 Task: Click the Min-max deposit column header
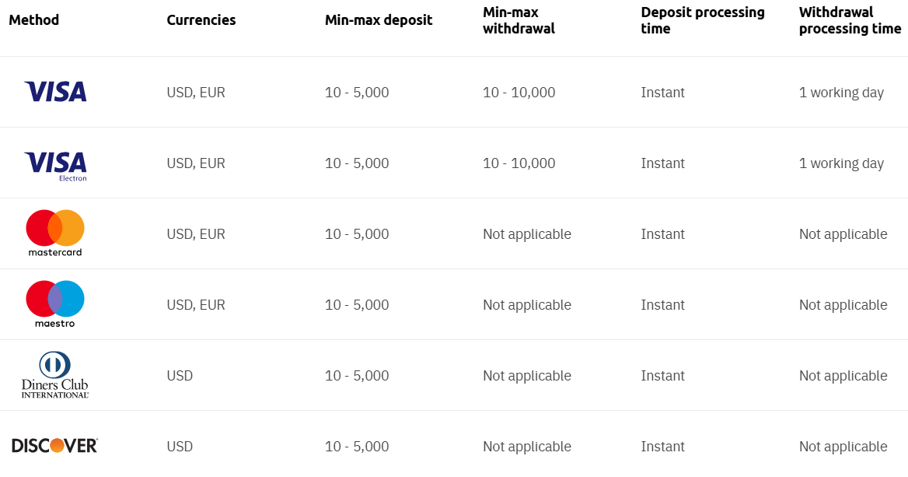point(379,20)
